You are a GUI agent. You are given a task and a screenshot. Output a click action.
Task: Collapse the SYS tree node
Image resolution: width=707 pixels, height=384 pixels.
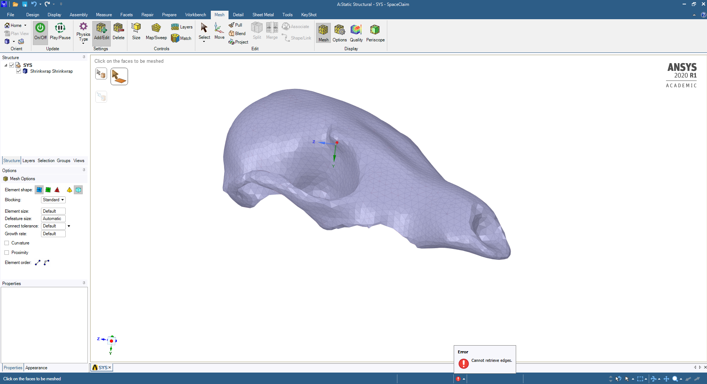tap(6, 65)
